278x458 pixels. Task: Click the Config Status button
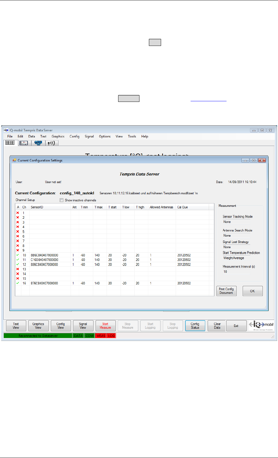tap(195, 326)
